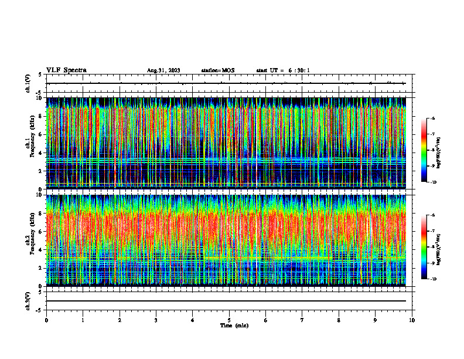464x359 pixels.
Task: Click inside the ch.1 spectrogram panel
Action: click(226, 143)
